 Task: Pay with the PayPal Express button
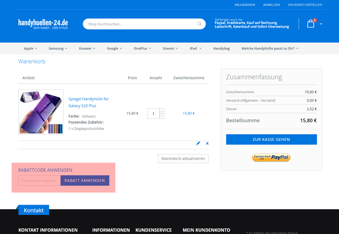271,157
